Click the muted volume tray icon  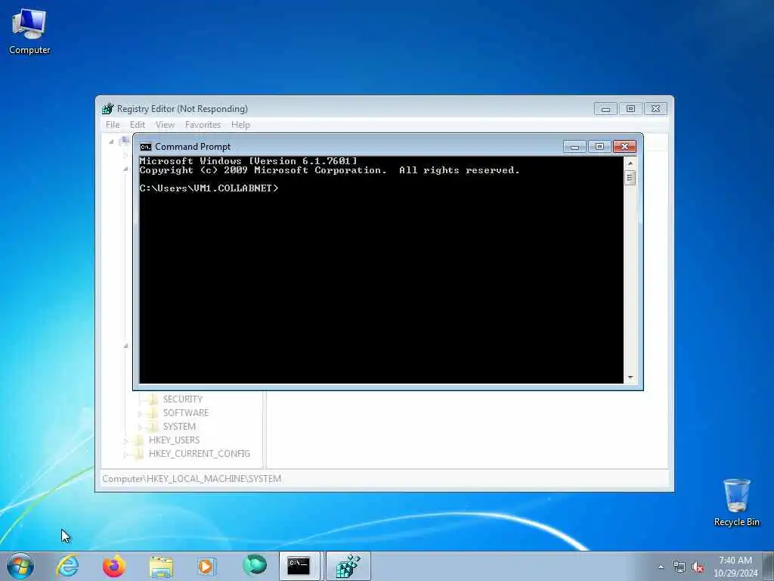pos(698,567)
